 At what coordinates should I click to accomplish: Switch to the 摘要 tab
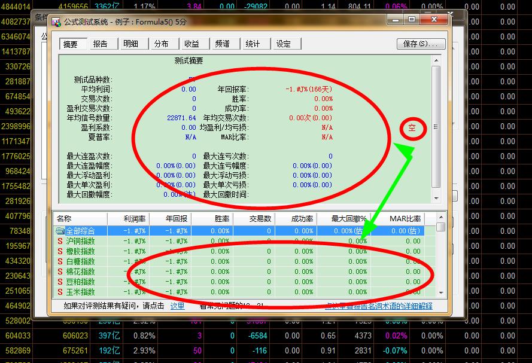pos(73,44)
